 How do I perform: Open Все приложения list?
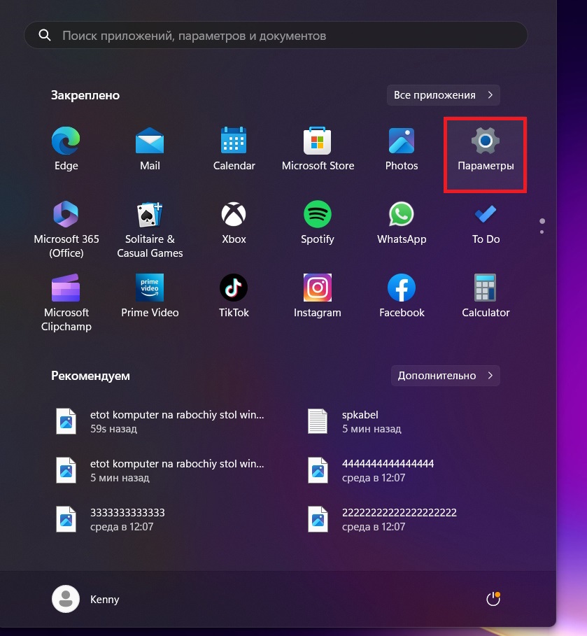tap(443, 95)
